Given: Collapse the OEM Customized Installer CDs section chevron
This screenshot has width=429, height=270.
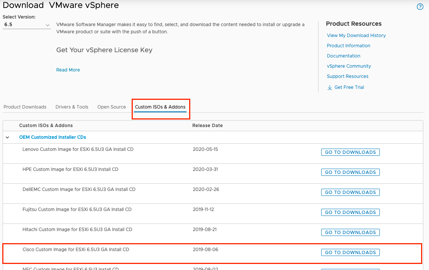Looking at the screenshot, I should 8,137.
